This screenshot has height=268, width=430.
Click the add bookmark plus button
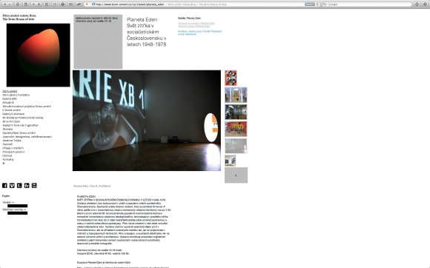click(x=87, y=4)
